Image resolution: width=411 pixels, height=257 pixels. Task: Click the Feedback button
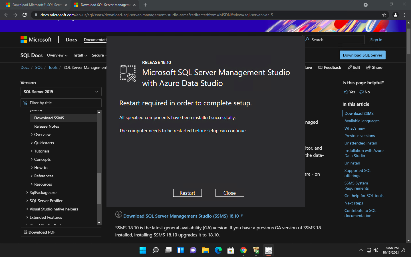click(330, 67)
